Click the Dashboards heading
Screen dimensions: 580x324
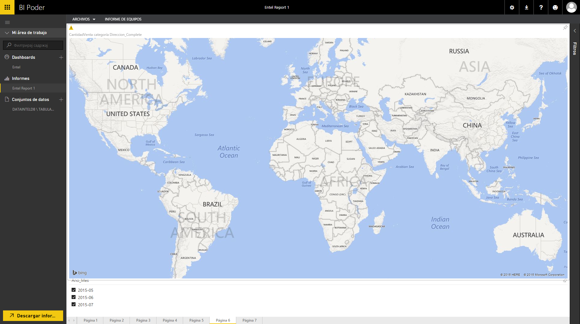tap(24, 57)
